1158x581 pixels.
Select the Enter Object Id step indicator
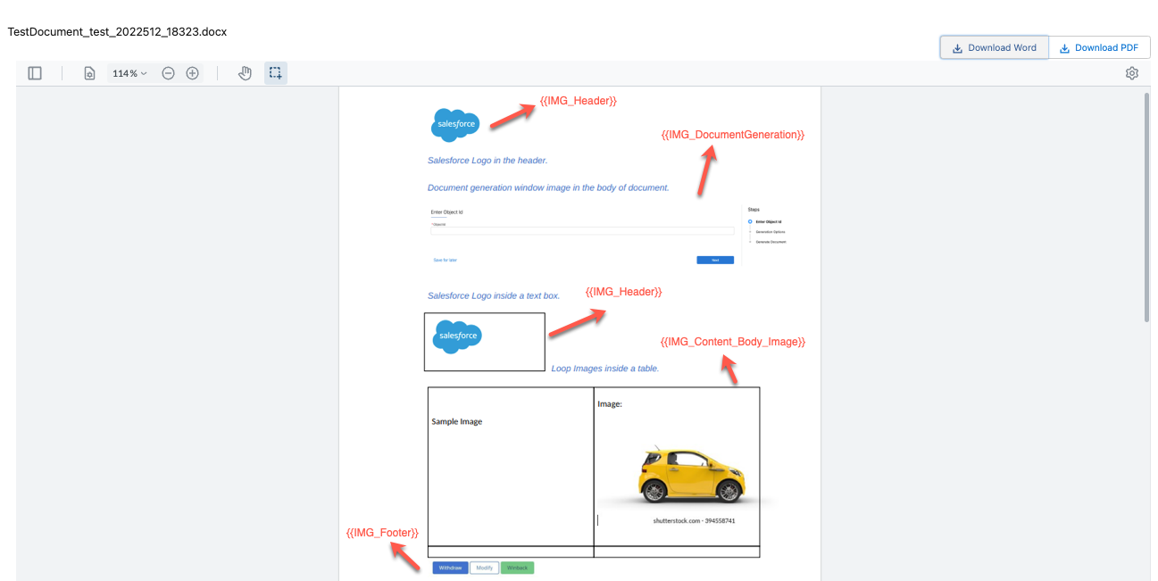coord(770,221)
